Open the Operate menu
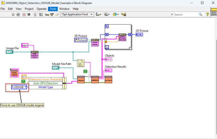 41,9
